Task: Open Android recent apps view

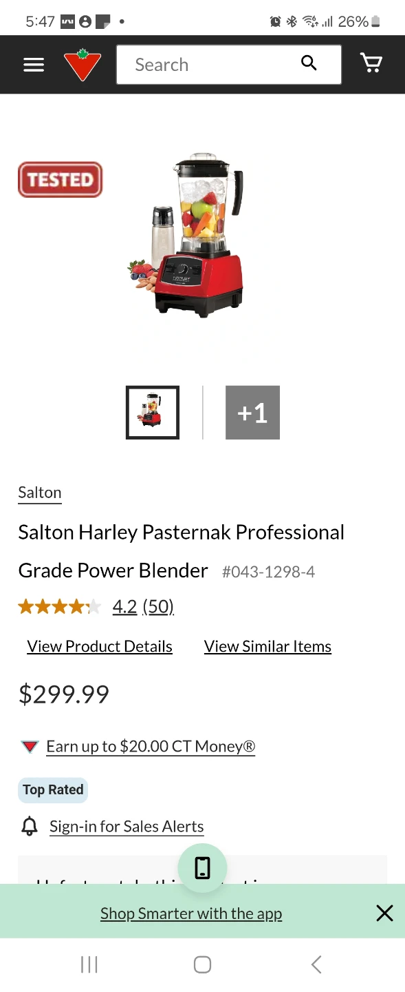Action: click(89, 964)
